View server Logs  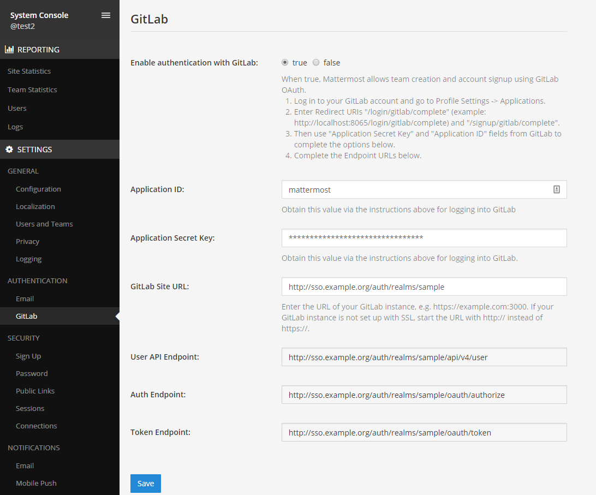[x=15, y=127]
